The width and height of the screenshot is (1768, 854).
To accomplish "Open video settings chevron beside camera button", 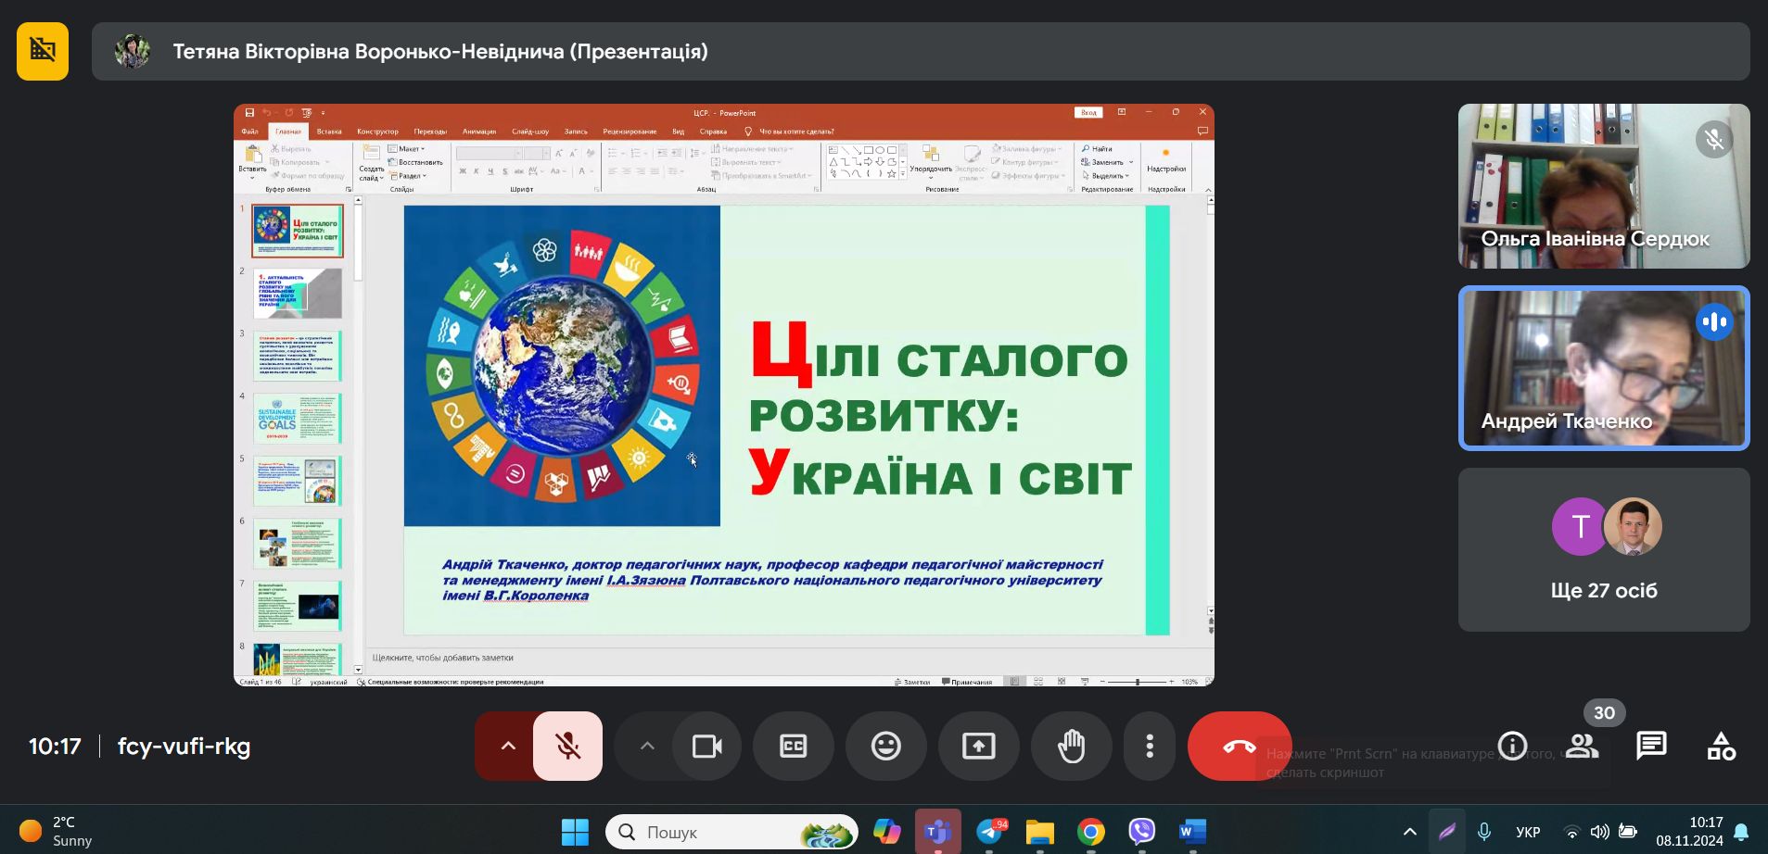I will point(647,746).
